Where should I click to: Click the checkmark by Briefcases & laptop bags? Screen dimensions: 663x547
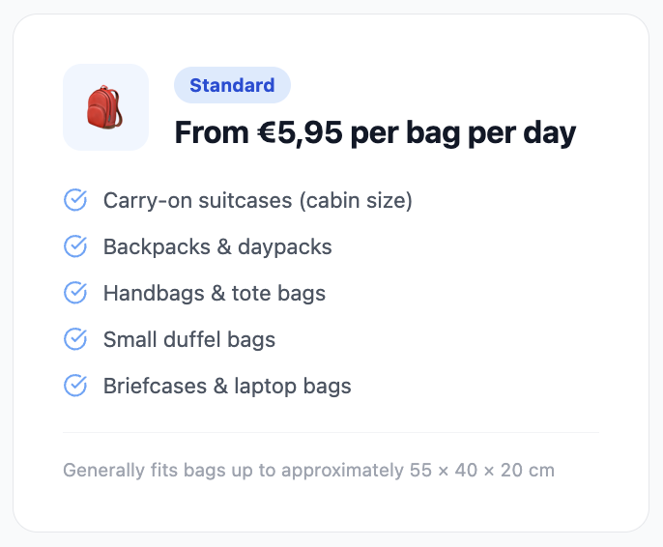pyautogui.click(x=75, y=386)
